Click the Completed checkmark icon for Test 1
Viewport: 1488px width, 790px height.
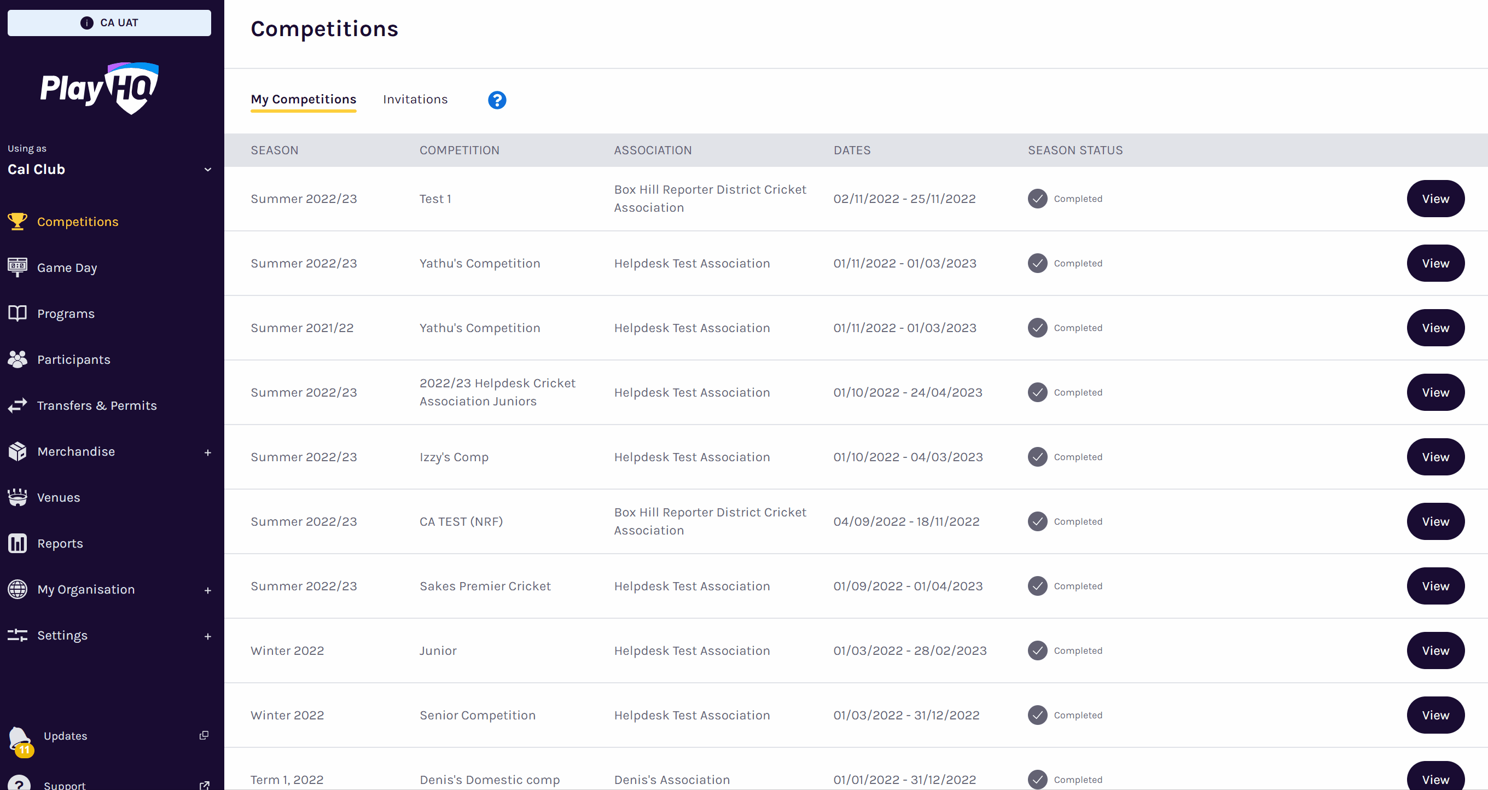(x=1037, y=199)
